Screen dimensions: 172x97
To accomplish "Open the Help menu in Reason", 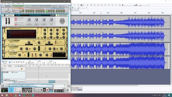I will (x=23, y=4).
